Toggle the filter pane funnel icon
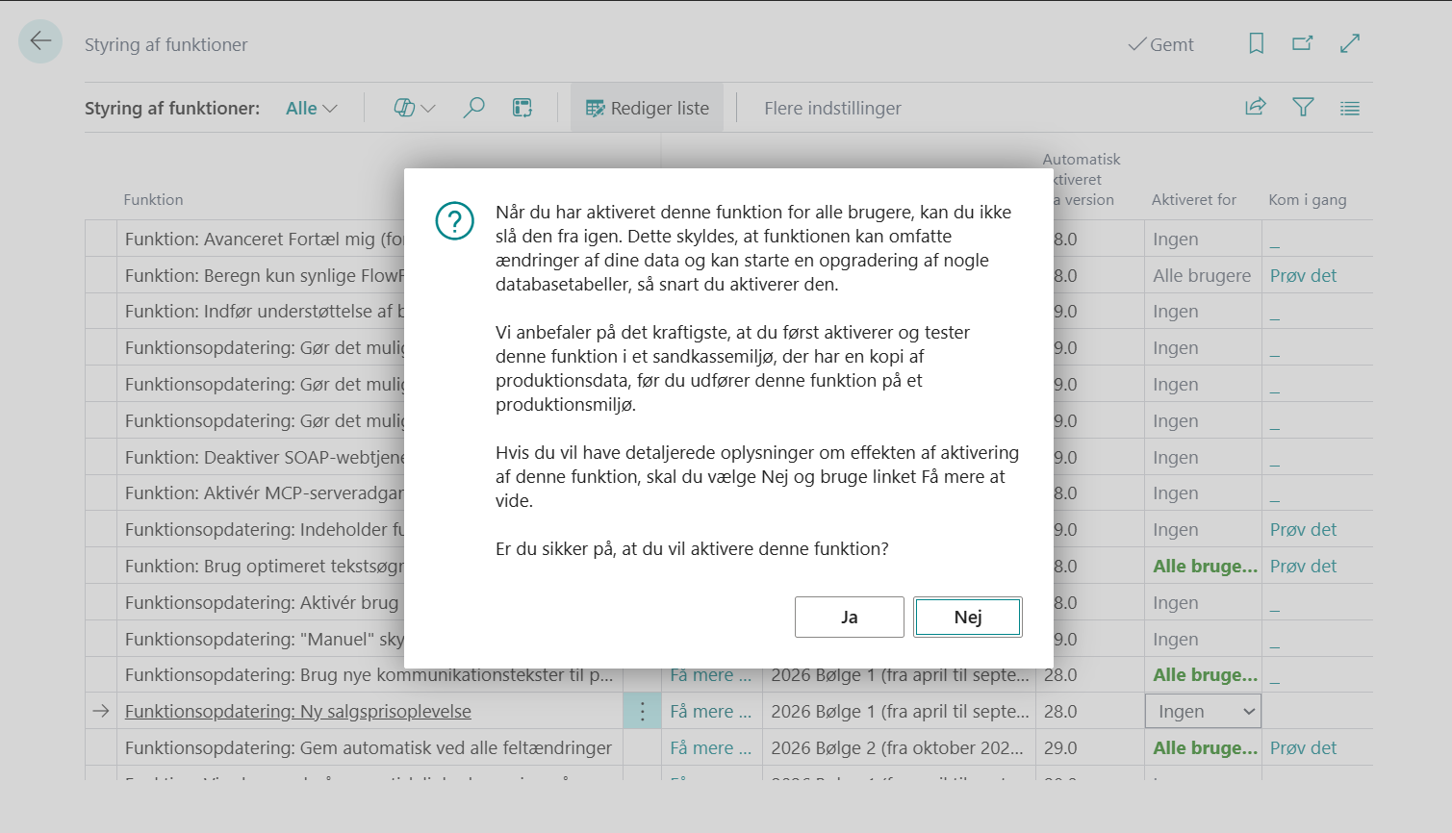This screenshot has width=1452, height=833. [x=1303, y=108]
